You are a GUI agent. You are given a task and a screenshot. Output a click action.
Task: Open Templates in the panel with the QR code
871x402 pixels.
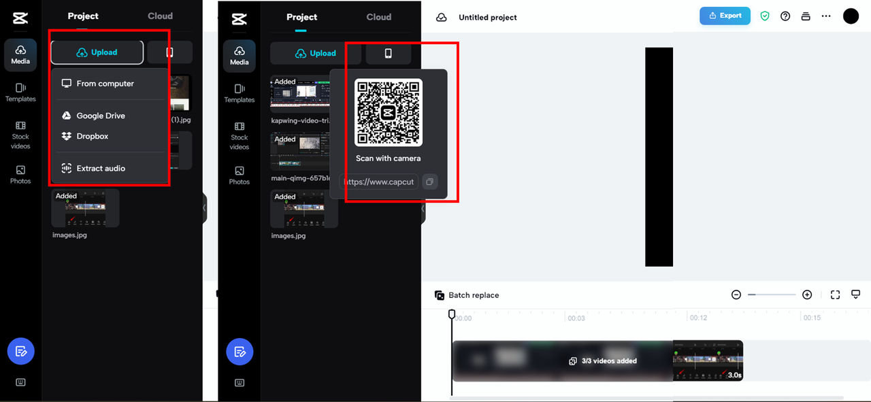click(x=240, y=93)
